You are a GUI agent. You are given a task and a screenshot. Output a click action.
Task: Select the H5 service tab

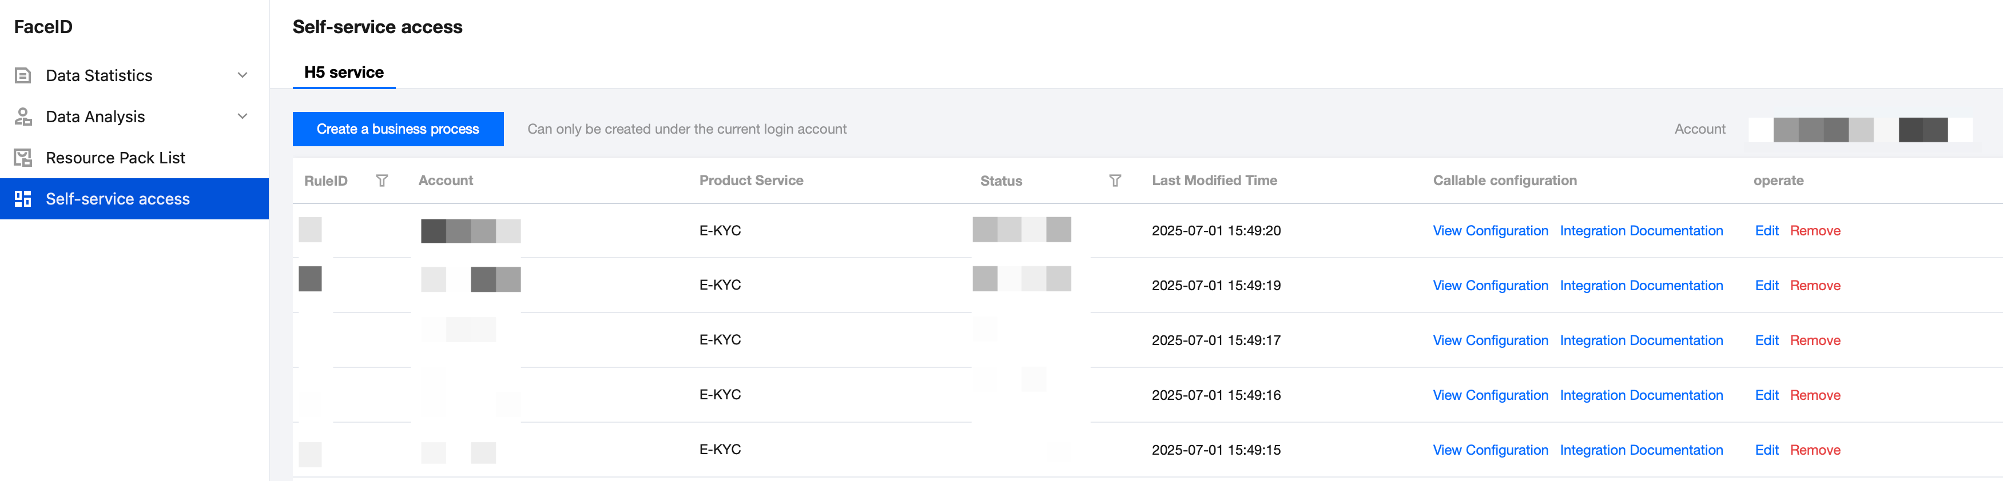pos(344,73)
